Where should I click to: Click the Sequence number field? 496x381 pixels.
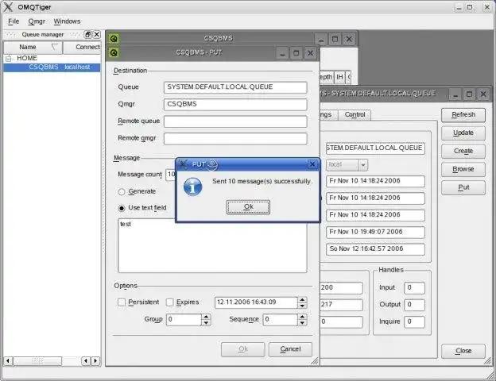[x=281, y=320]
